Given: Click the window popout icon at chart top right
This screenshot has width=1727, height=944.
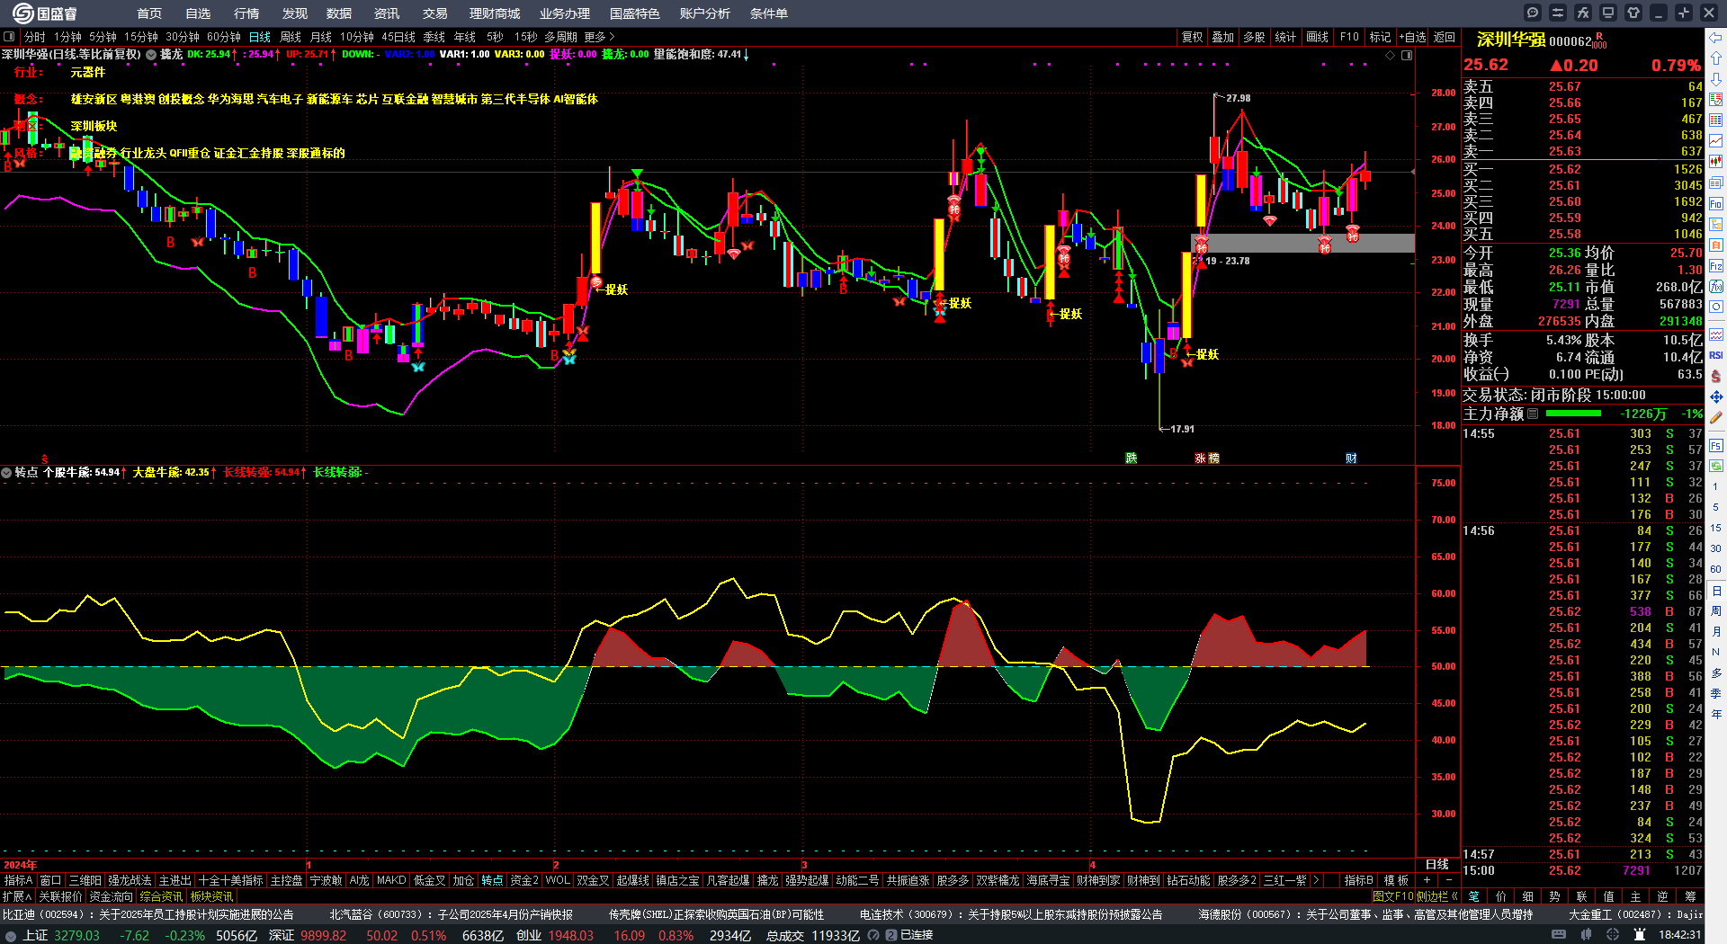Looking at the screenshot, I should click(1407, 55).
